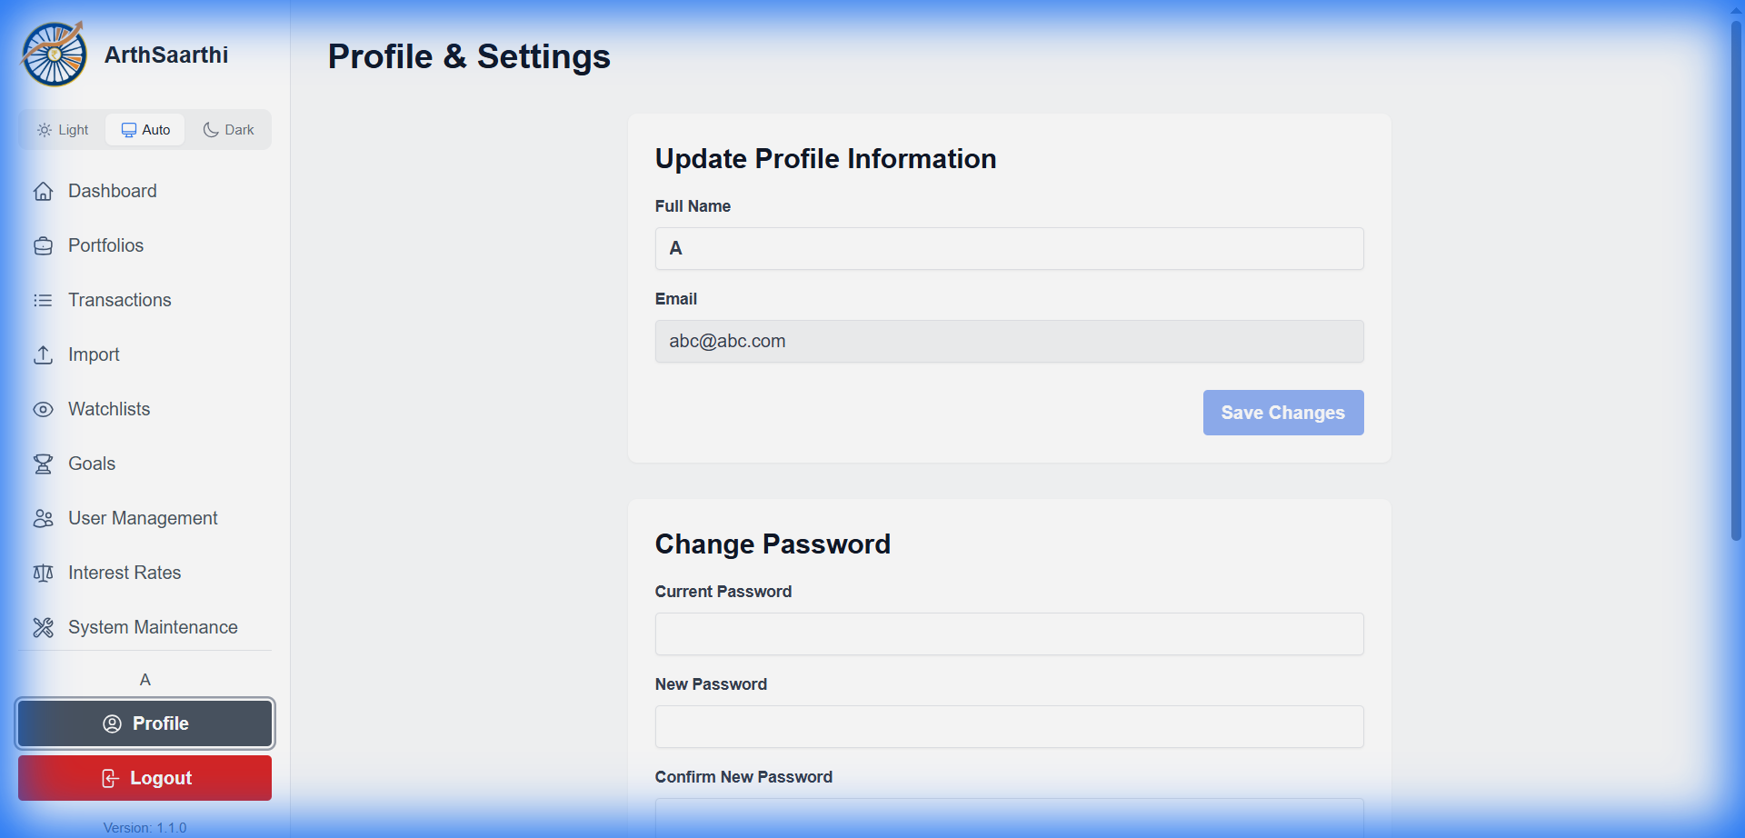1745x838 pixels.
Task: Click the Transactions list icon
Action: click(x=44, y=300)
